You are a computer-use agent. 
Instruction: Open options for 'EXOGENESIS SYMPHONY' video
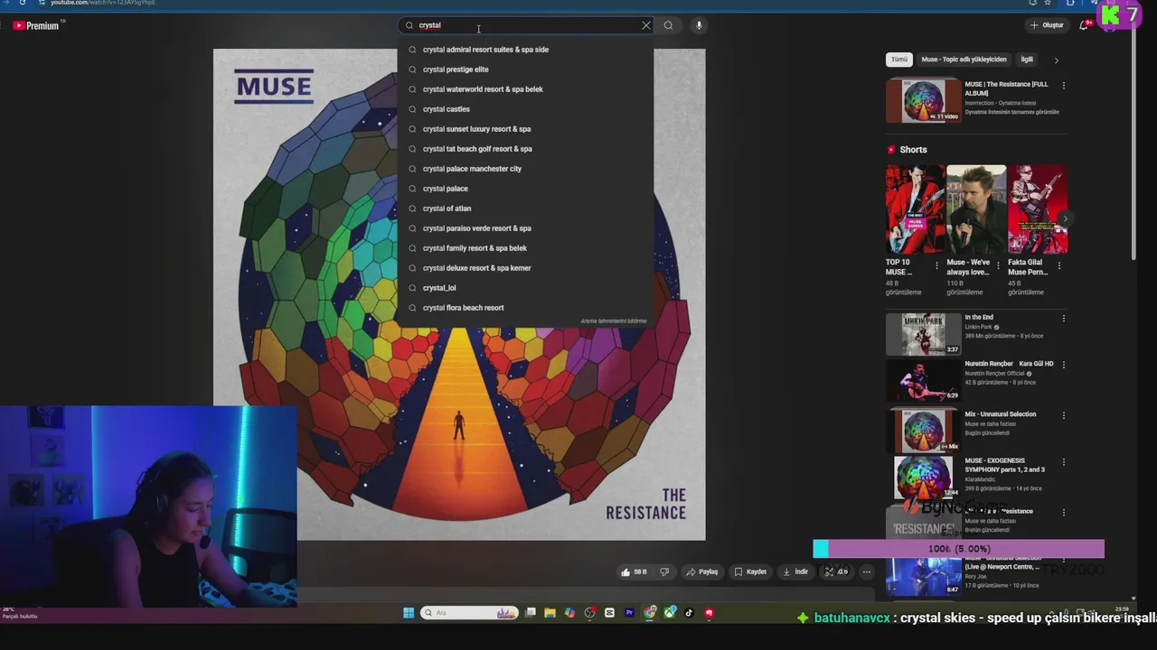coord(1063,462)
